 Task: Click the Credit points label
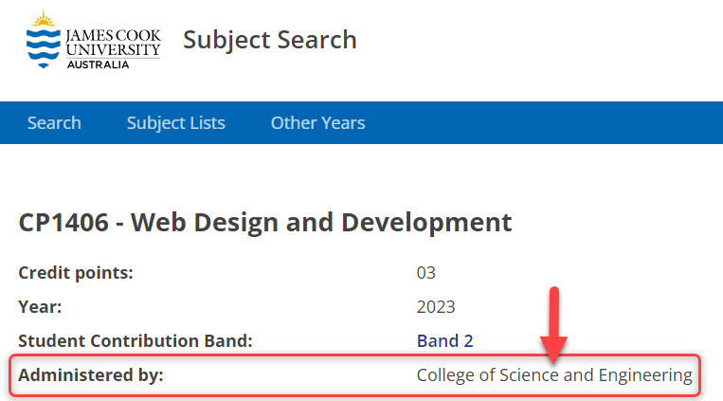(76, 273)
